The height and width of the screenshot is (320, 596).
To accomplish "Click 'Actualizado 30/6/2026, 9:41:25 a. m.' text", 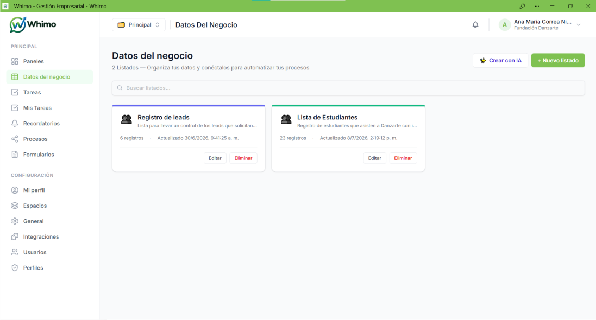I will (198, 138).
